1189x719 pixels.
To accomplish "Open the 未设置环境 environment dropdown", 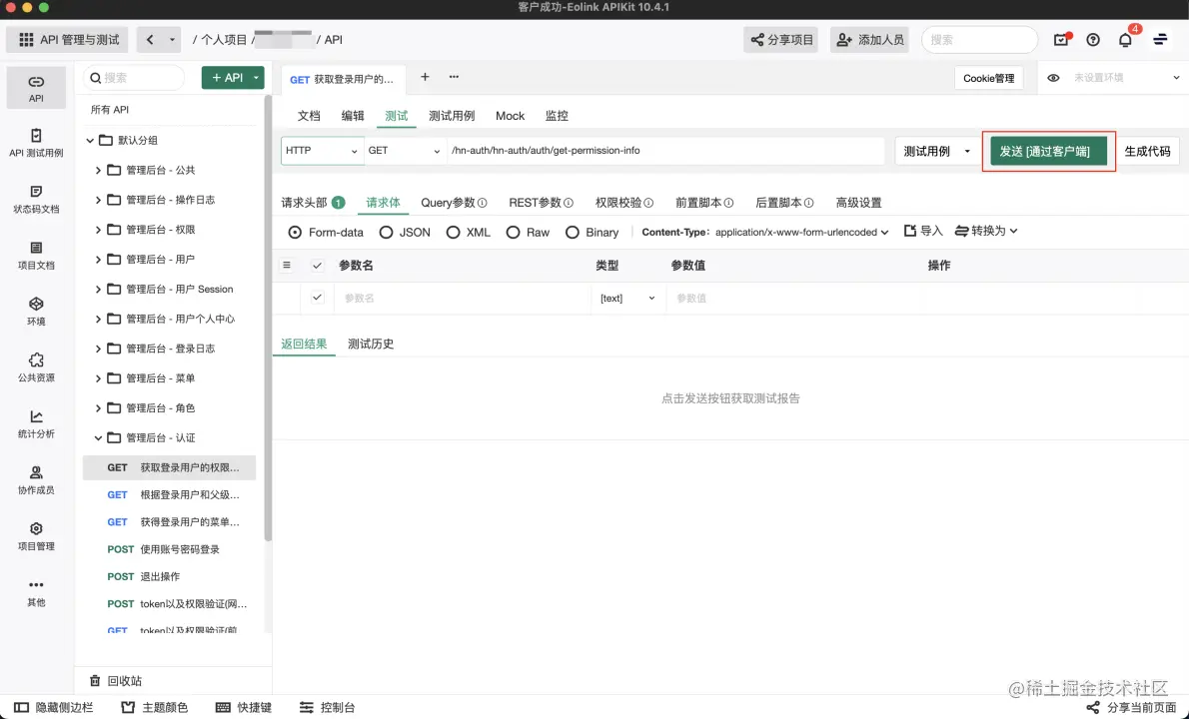I will click(x=1126, y=77).
